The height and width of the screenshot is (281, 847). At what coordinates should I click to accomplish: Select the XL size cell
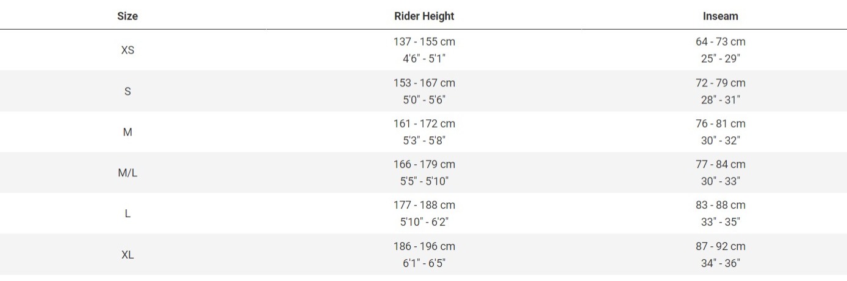128,255
